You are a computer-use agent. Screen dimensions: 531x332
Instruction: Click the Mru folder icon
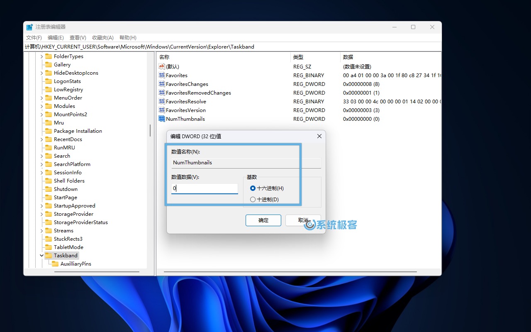(x=49, y=123)
